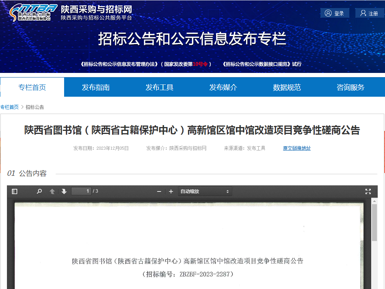Go to previous PDF page

click(52, 191)
